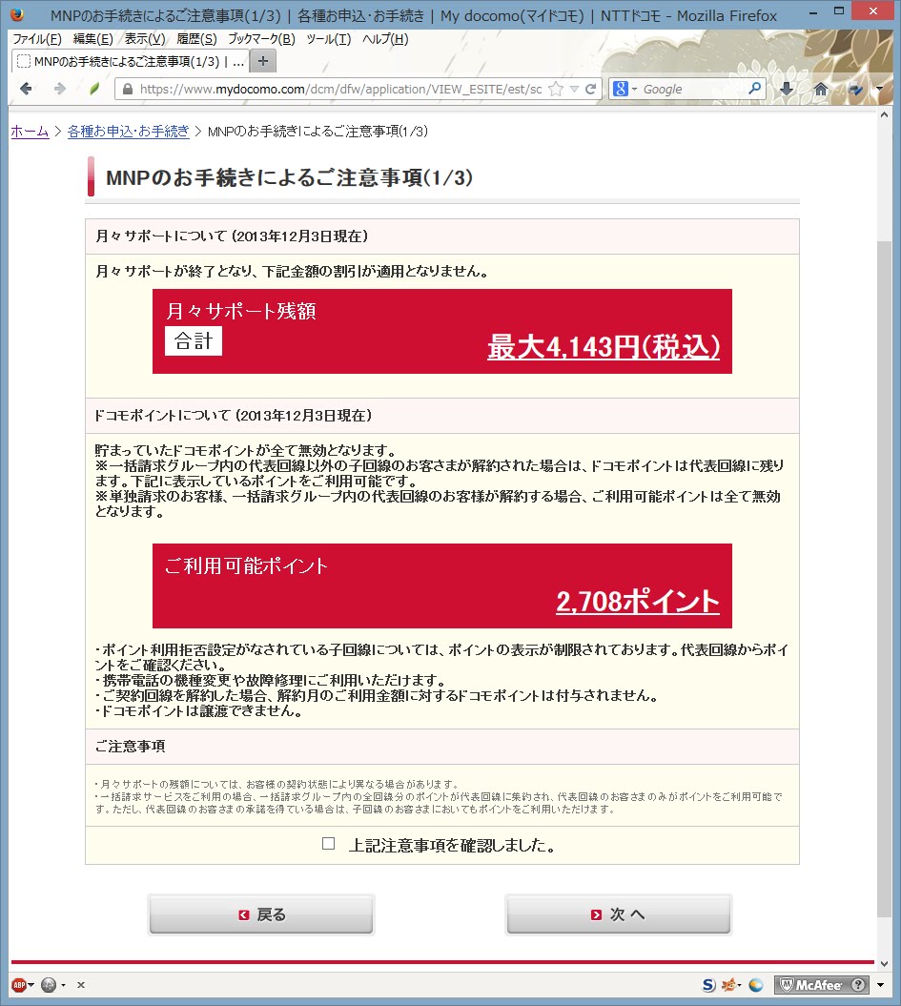Click the padlock site identity icon
The width and height of the screenshot is (901, 1006).
pos(128,90)
